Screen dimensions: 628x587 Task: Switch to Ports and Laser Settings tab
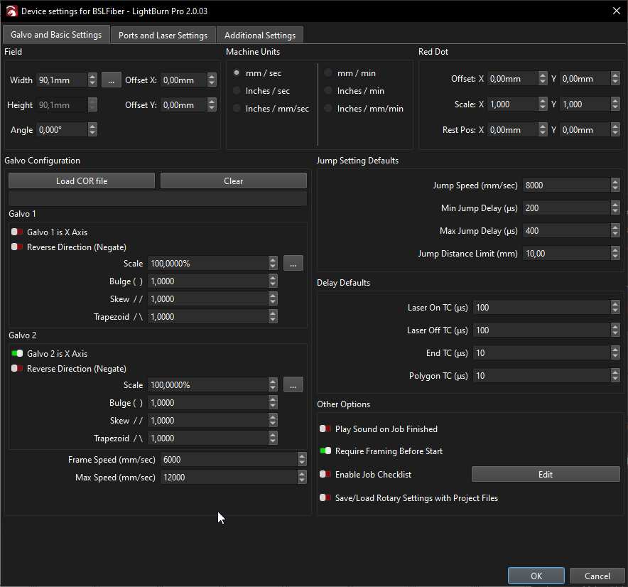coord(163,35)
